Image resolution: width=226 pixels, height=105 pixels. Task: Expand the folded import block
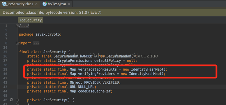[x=17, y=43]
